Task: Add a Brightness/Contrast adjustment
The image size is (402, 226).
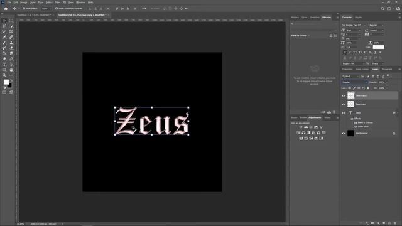Action: (301, 127)
